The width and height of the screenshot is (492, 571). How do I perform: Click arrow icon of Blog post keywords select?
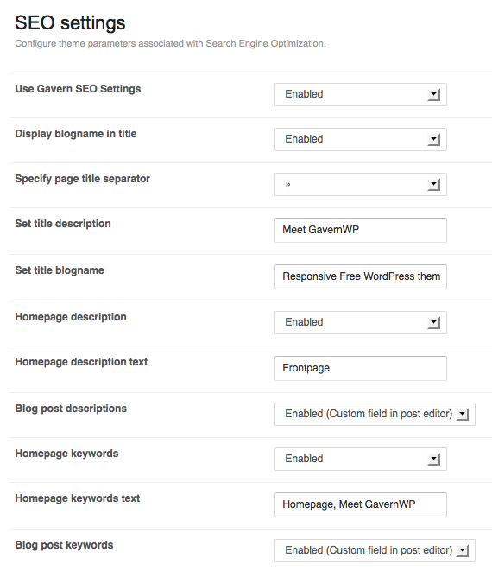[x=463, y=550]
